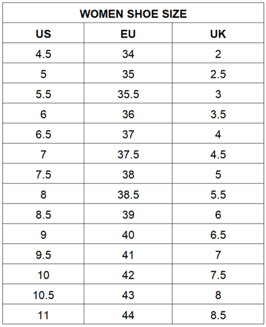
Task: Click the EU size 34 cell
Action: coord(128,54)
